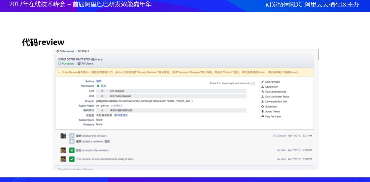Click 百磊 in 'added a reviewer' entry
The height and width of the screenshot is (182, 370).
(x=107, y=142)
